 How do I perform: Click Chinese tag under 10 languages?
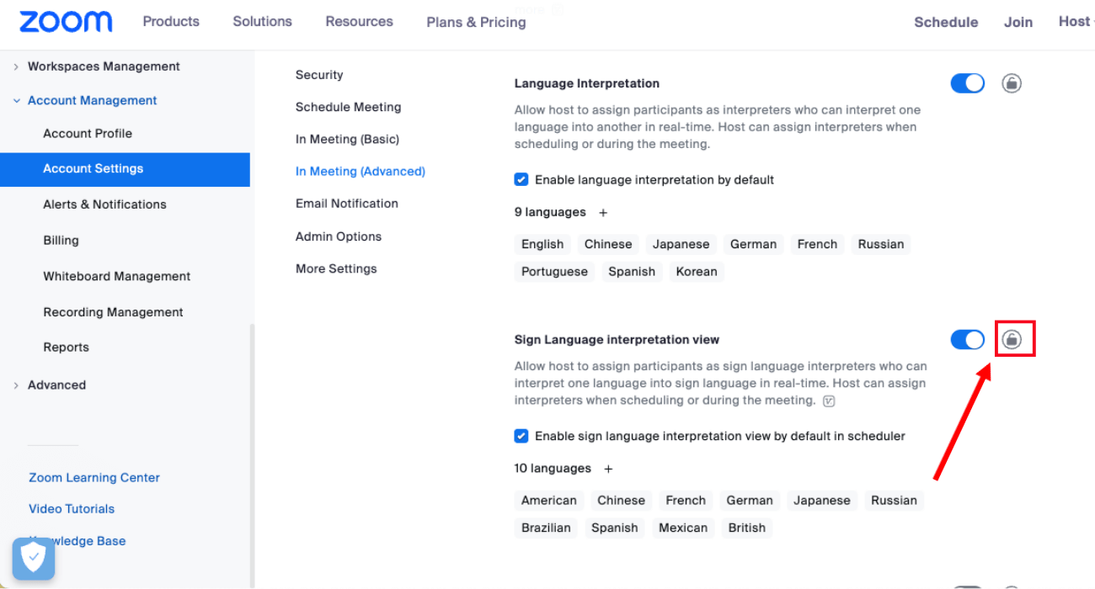pyautogui.click(x=622, y=500)
